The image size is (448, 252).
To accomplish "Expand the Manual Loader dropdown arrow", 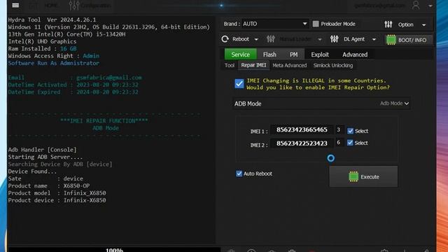I will click(320, 39).
